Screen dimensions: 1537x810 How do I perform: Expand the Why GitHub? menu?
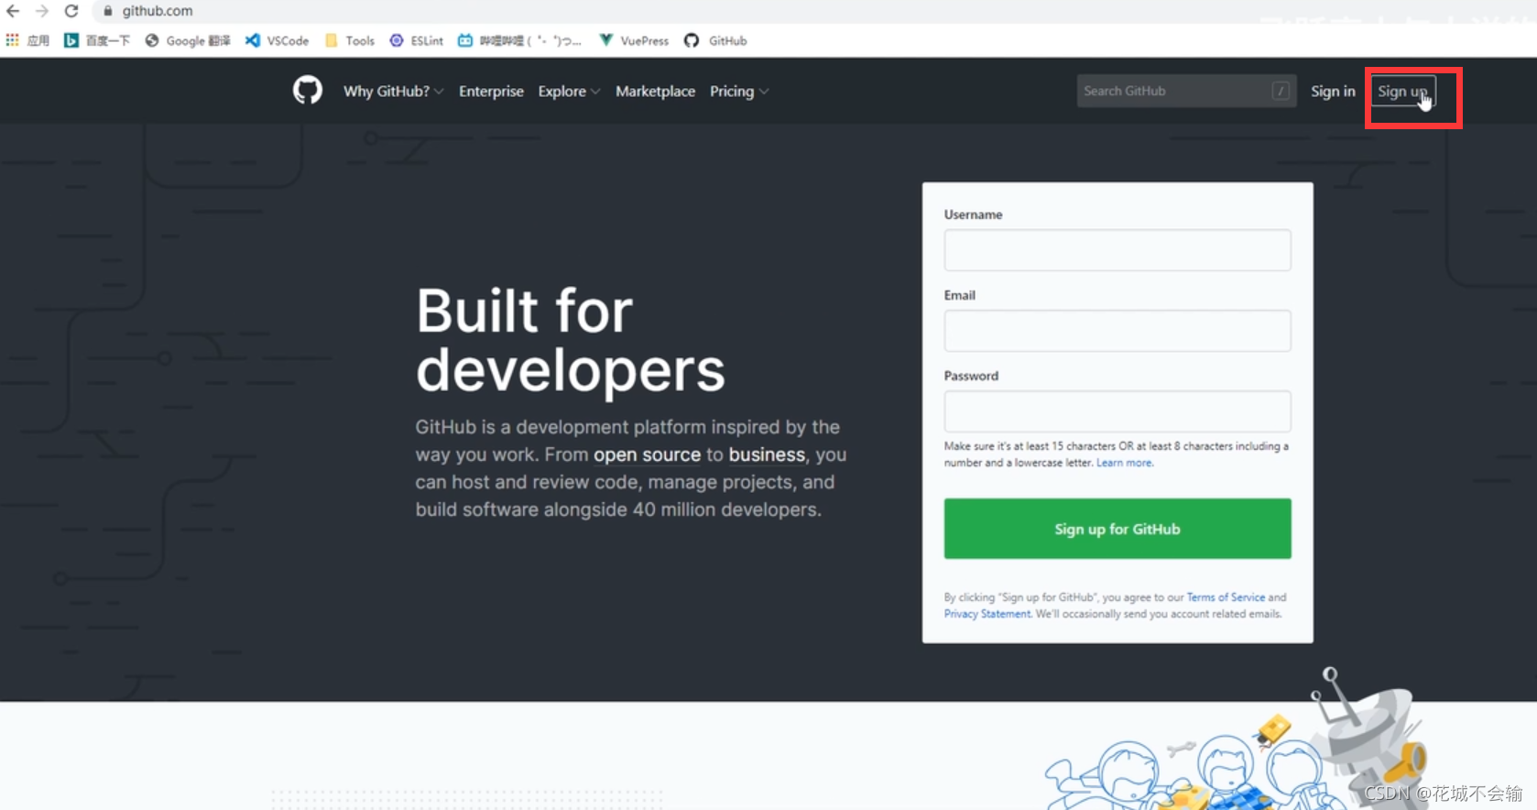[393, 91]
